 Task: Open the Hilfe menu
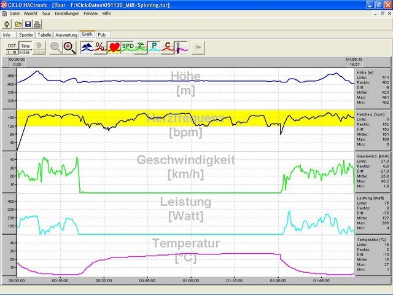[106, 14]
